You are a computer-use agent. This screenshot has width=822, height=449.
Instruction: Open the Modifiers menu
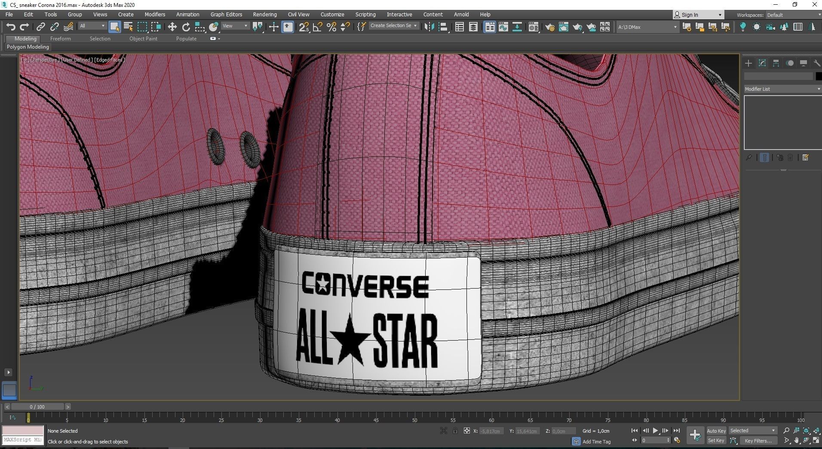155,14
